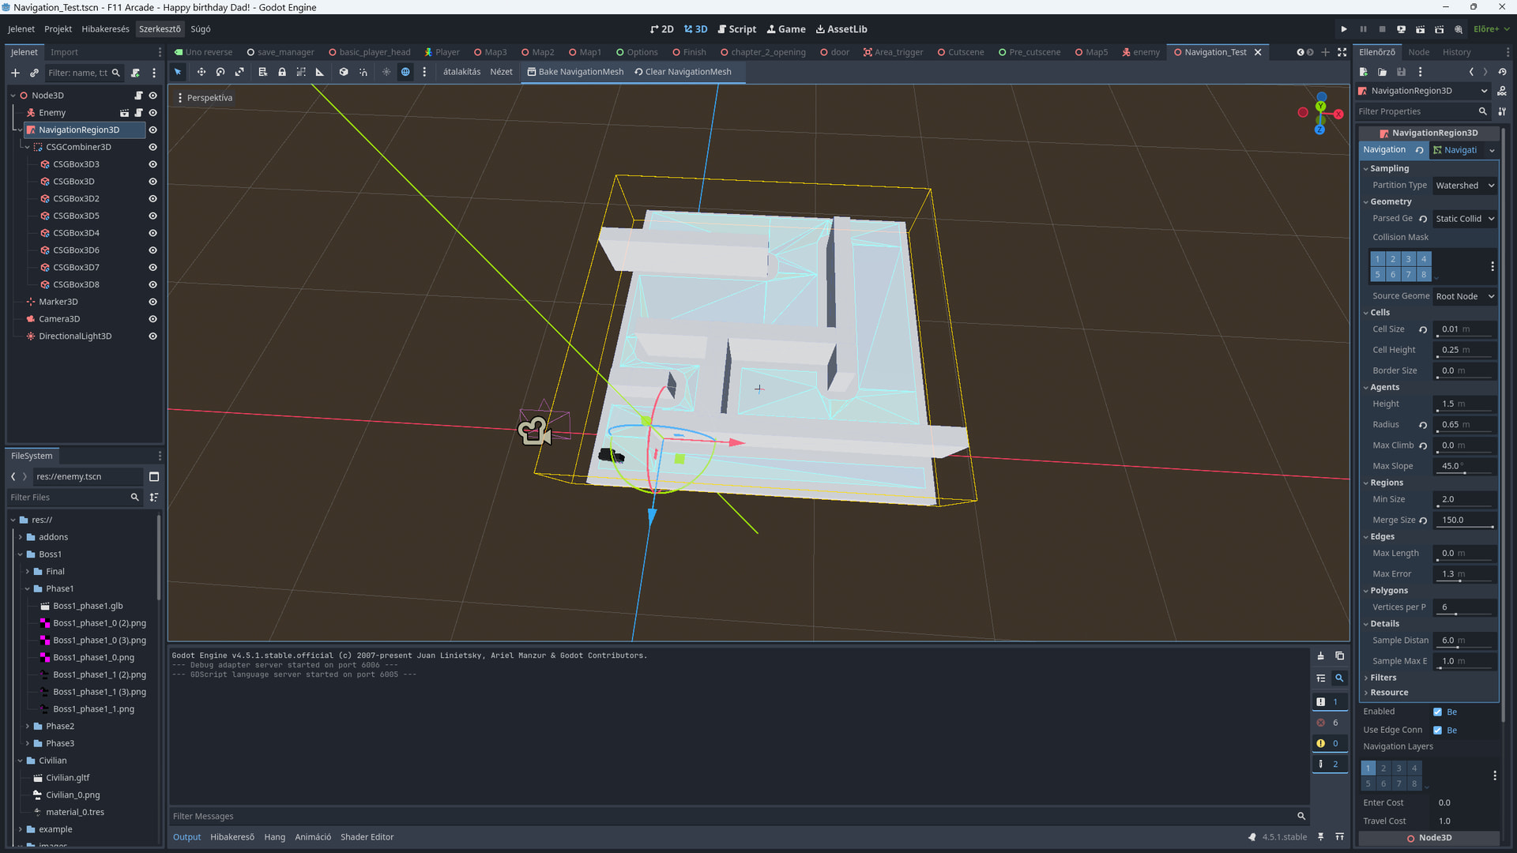Screen dimensions: 1517x853
Task: Collapse the CSGCombiner3D tree node
Action: [x=27, y=147]
